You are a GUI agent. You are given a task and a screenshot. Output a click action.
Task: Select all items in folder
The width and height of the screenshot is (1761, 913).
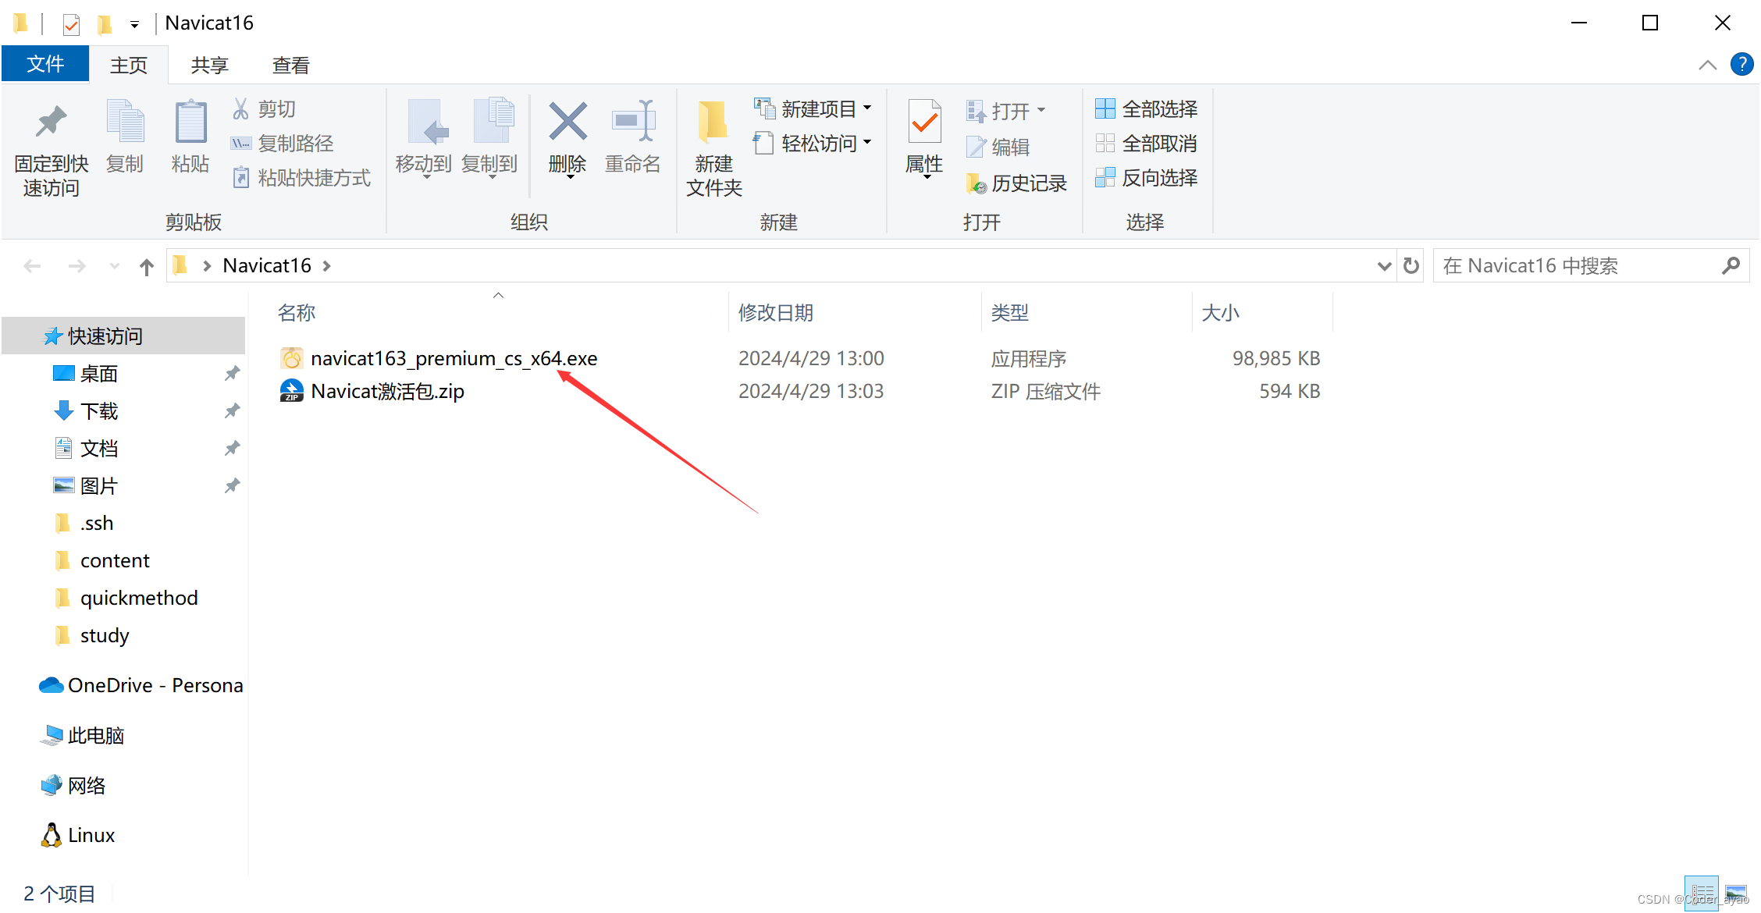[1147, 109]
